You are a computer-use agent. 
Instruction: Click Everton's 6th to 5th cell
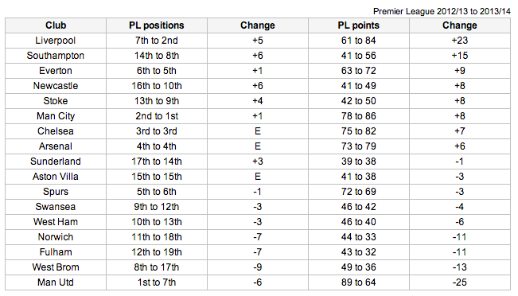click(x=157, y=71)
